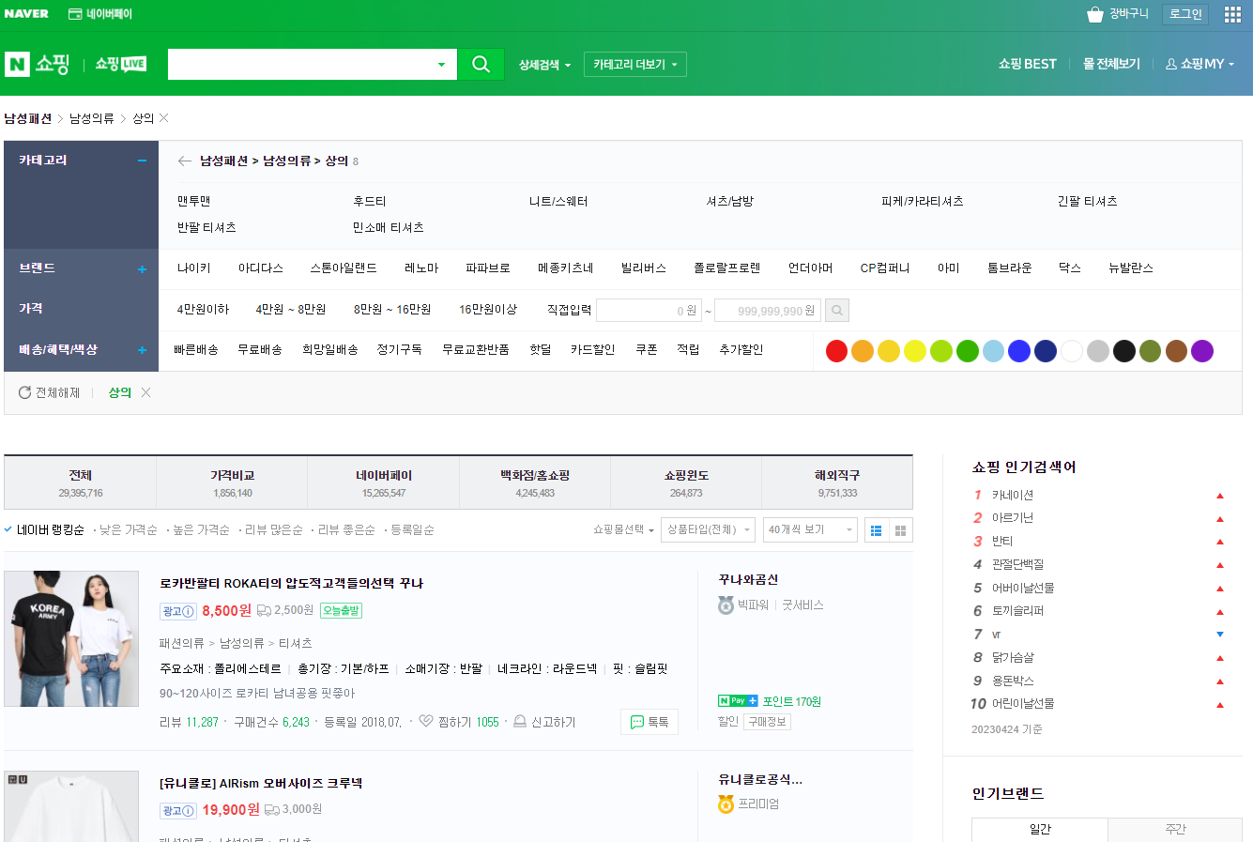Click the 광고 badge on Uniqlo listing
Viewport: 1253px width, 842px height.
178,810
